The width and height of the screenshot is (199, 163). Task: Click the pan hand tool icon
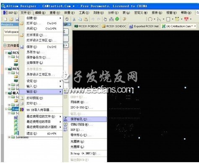[x=105, y=19]
